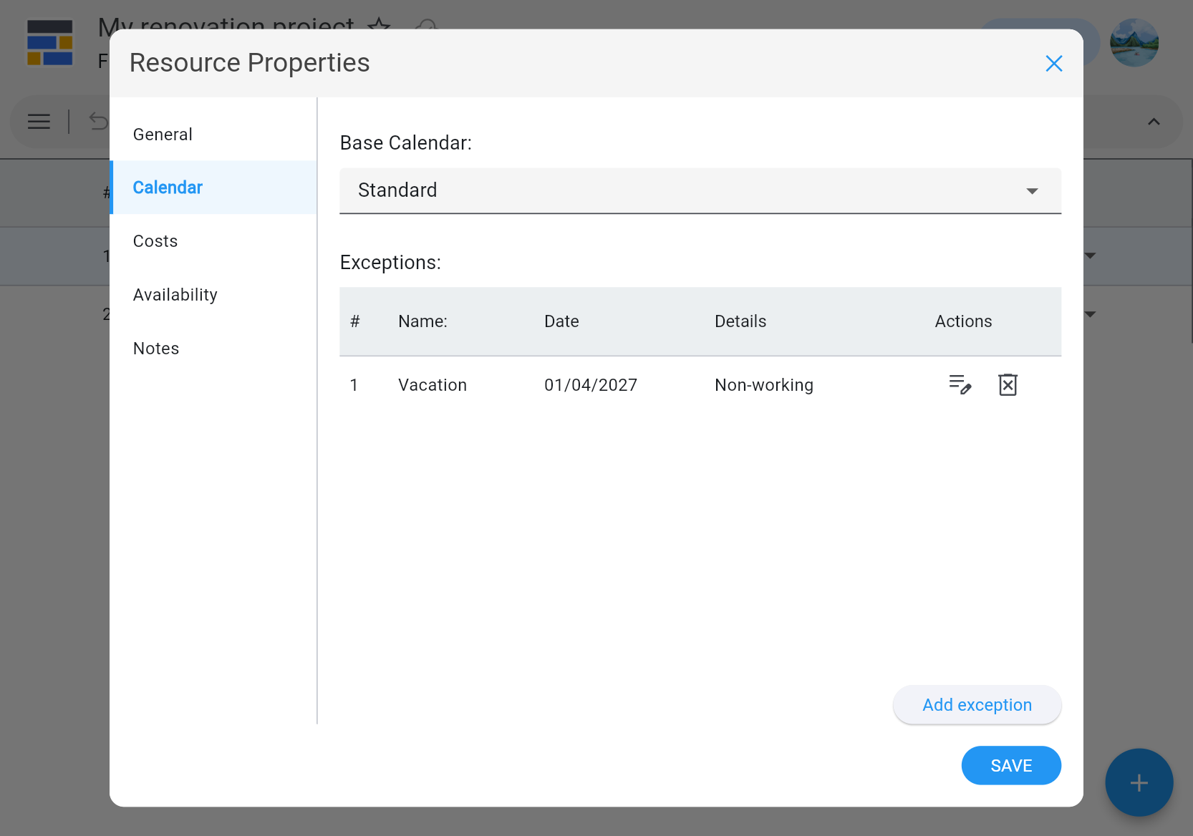Select the Calendar tab

168,188
